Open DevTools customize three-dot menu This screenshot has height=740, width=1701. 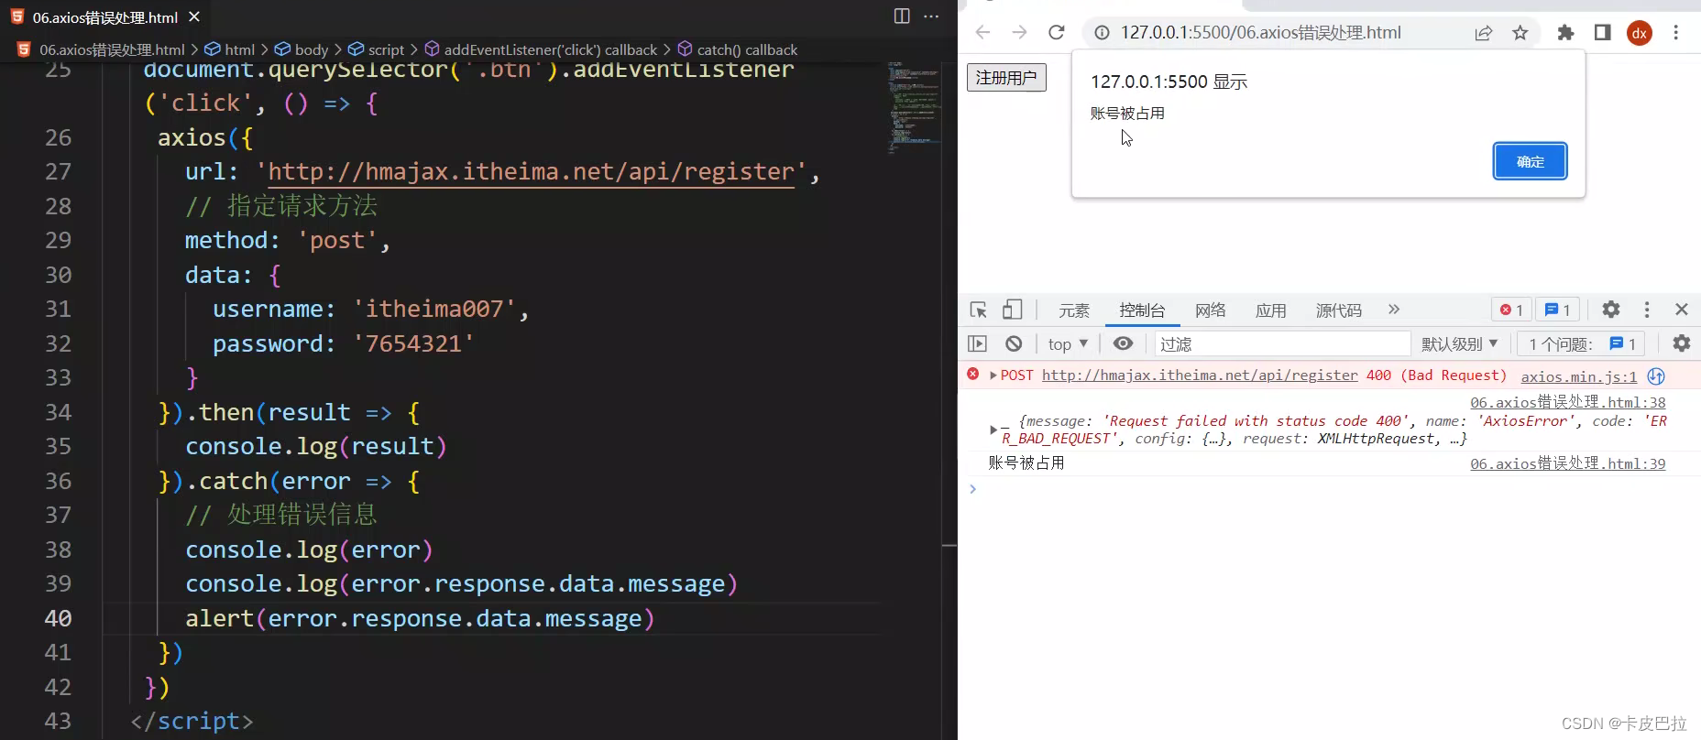[1647, 310]
